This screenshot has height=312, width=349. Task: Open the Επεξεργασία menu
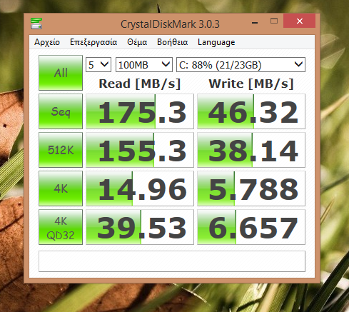93,42
